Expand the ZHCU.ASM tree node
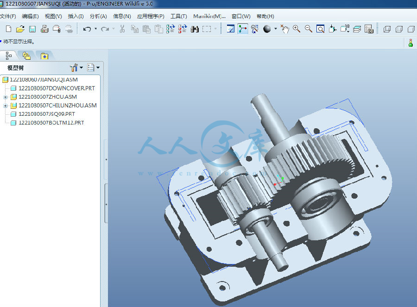This screenshot has width=417, height=307. click(x=5, y=97)
